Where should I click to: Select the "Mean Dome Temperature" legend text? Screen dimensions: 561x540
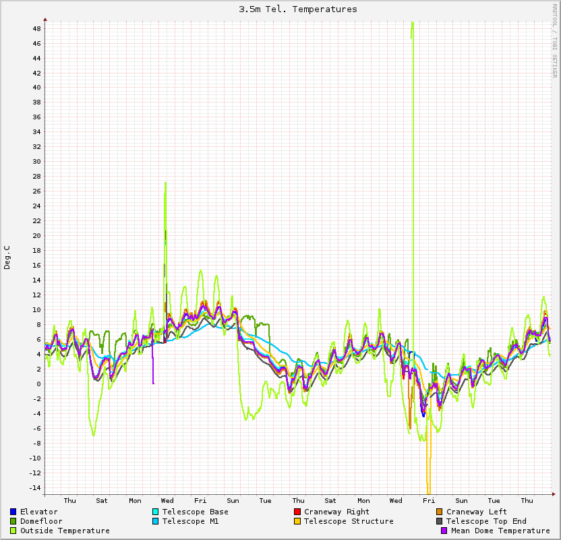tap(500, 531)
